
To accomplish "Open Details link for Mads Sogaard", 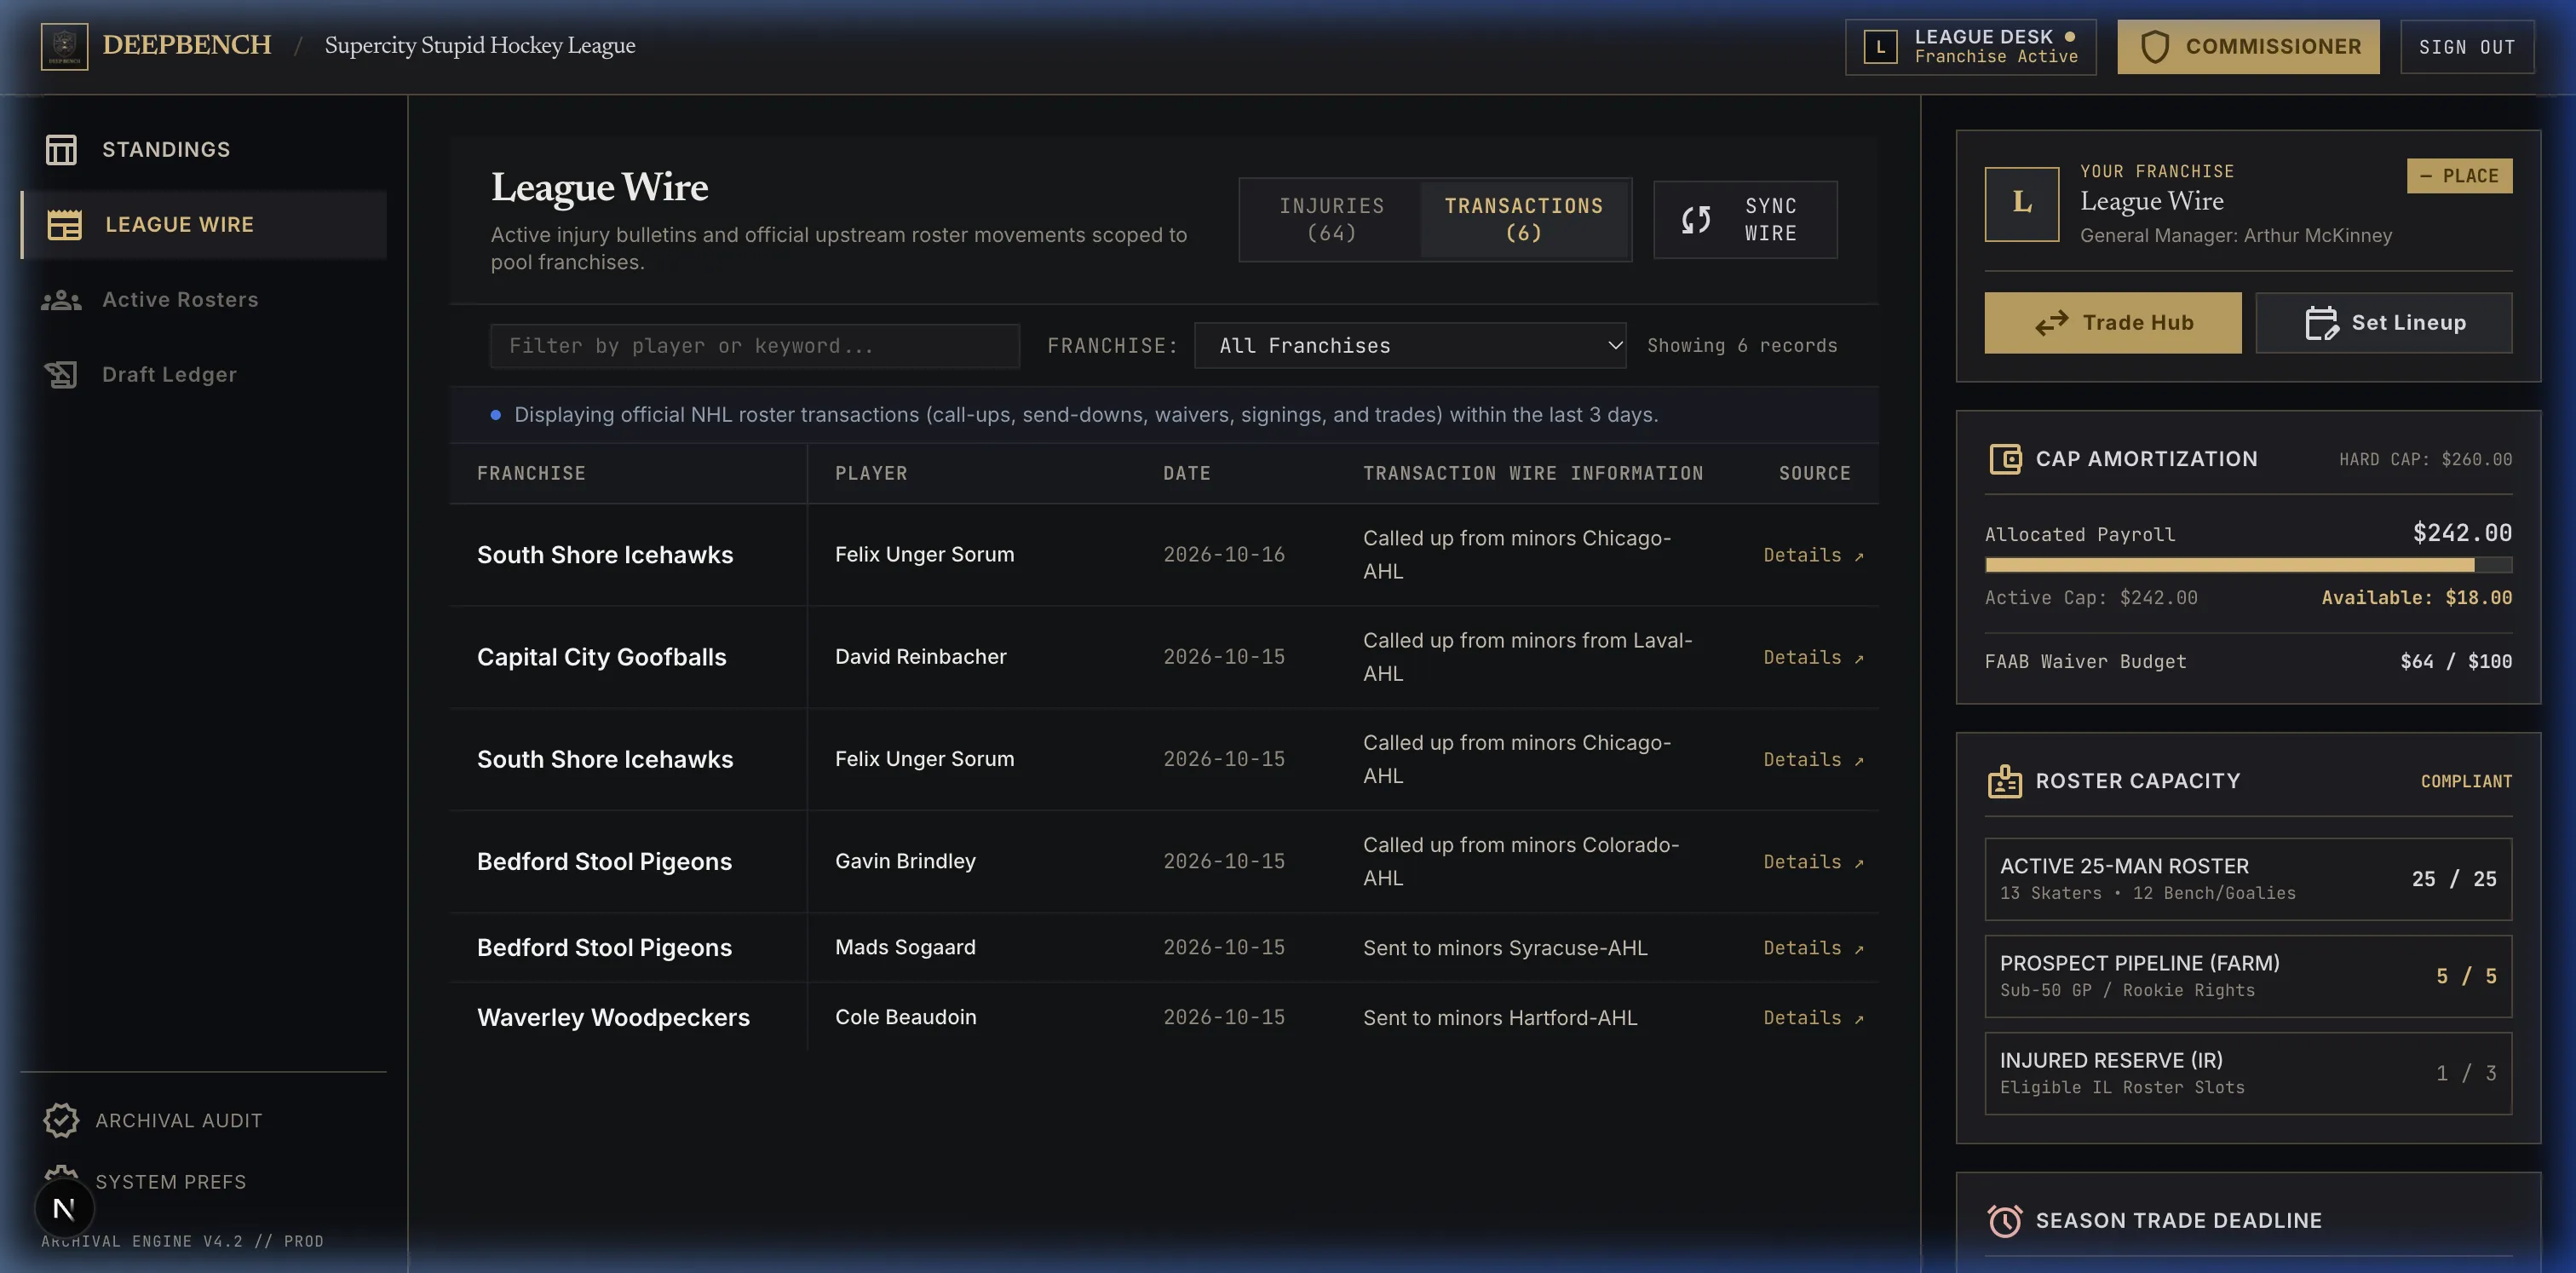I will pyautogui.click(x=1812, y=948).
